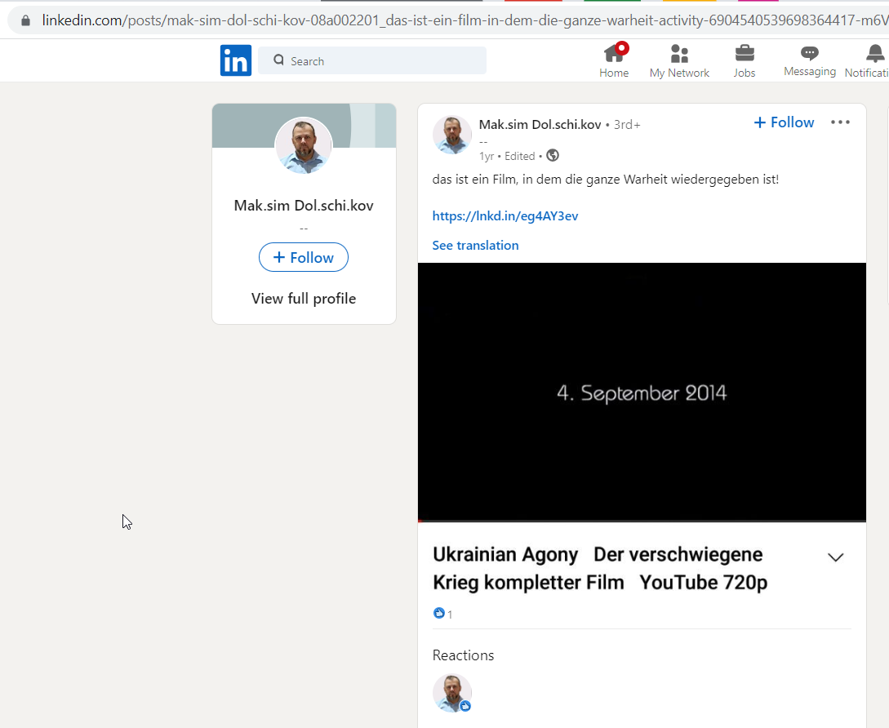The width and height of the screenshot is (889, 728).
Task: Collapse the video title chevron
Action: click(x=836, y=557)
